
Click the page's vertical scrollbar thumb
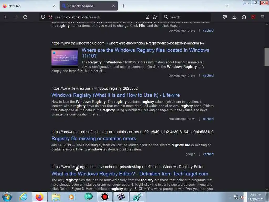click(267, 57)
